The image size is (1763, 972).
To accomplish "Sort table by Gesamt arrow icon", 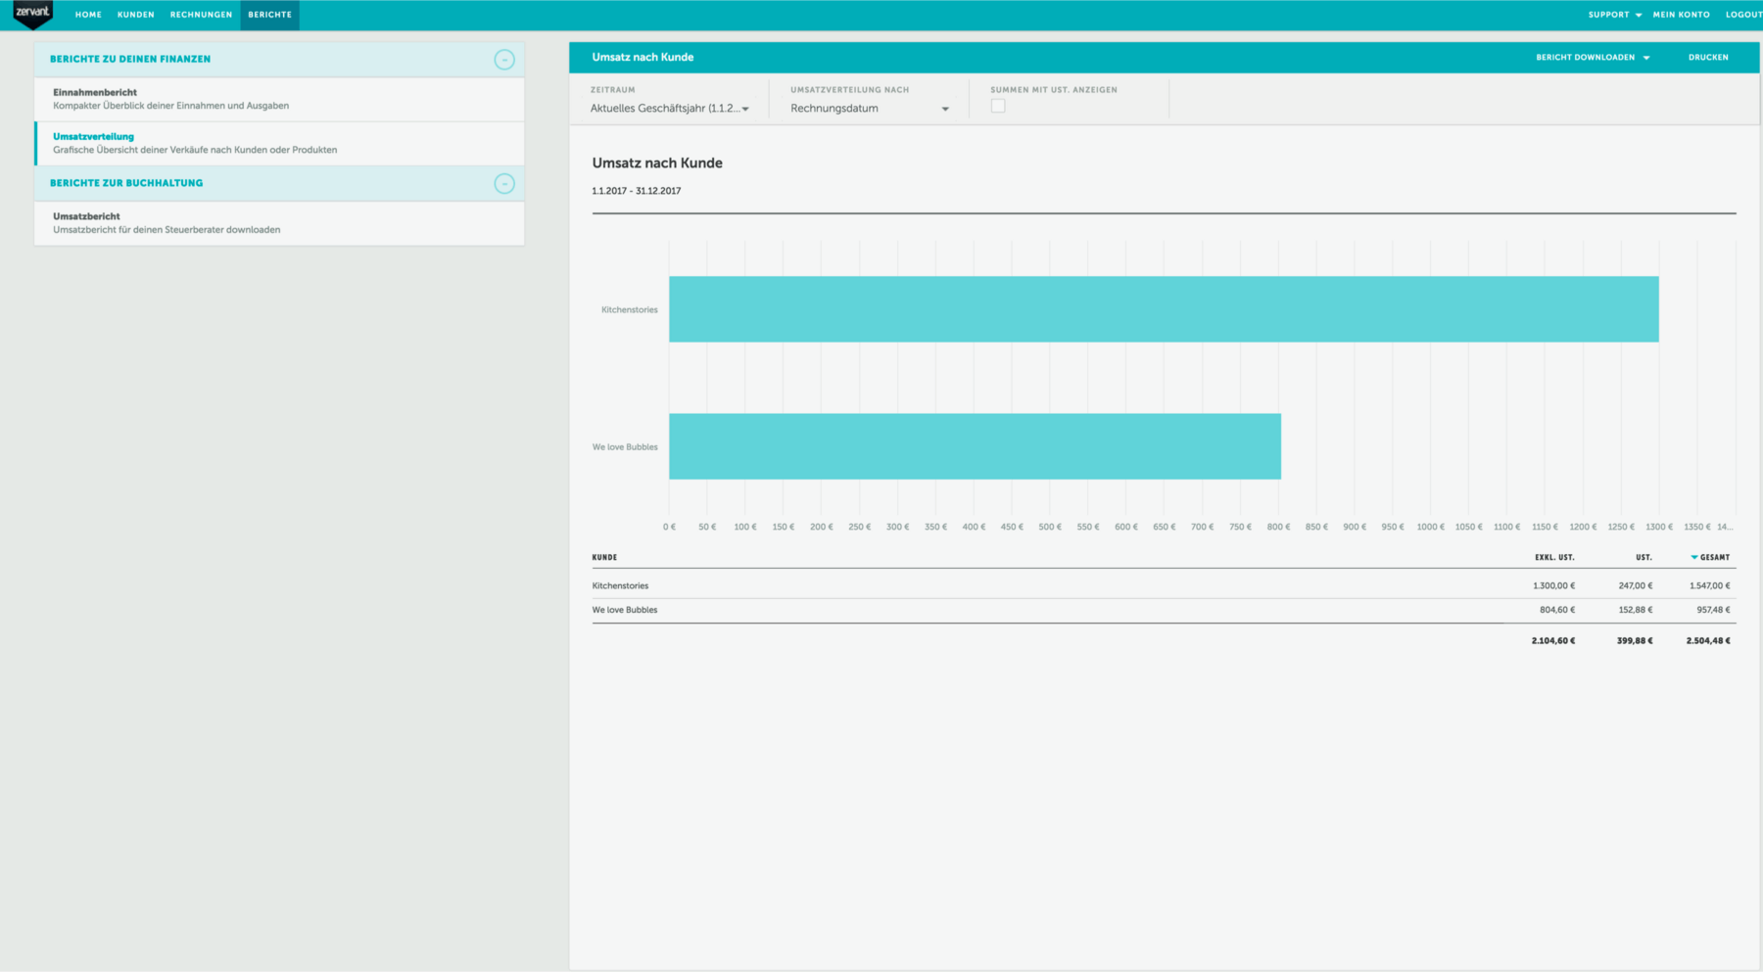I will (1693, 557).
